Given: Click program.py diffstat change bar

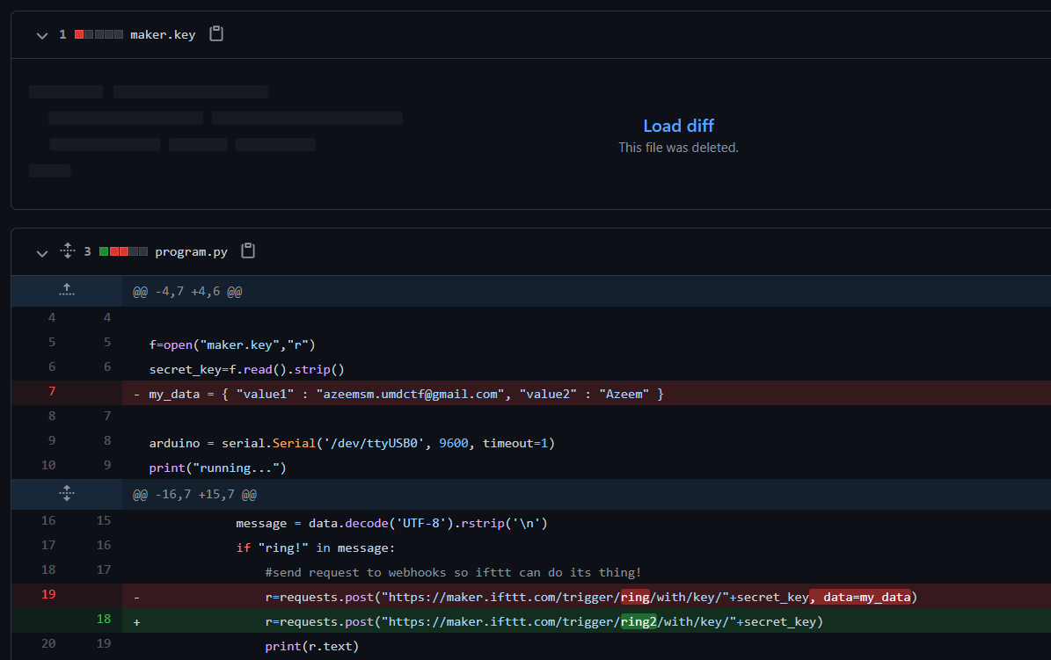Looking at the screenshot, I should [x=123, y=251].
